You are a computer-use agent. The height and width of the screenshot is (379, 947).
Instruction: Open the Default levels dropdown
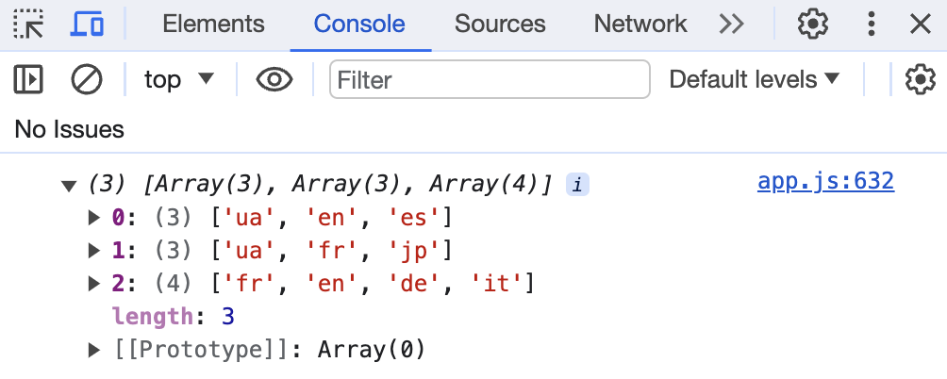pyautogui.click(x=754, y=80)
